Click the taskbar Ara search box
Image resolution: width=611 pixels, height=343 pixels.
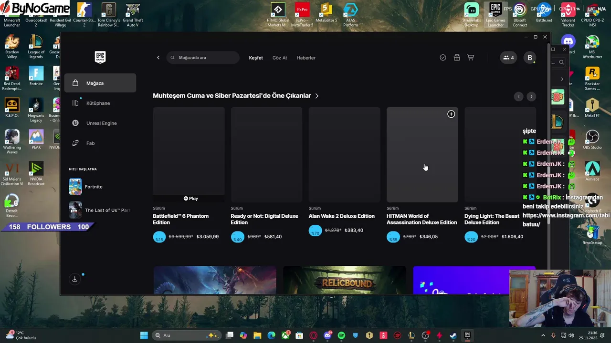pos(187,335)
